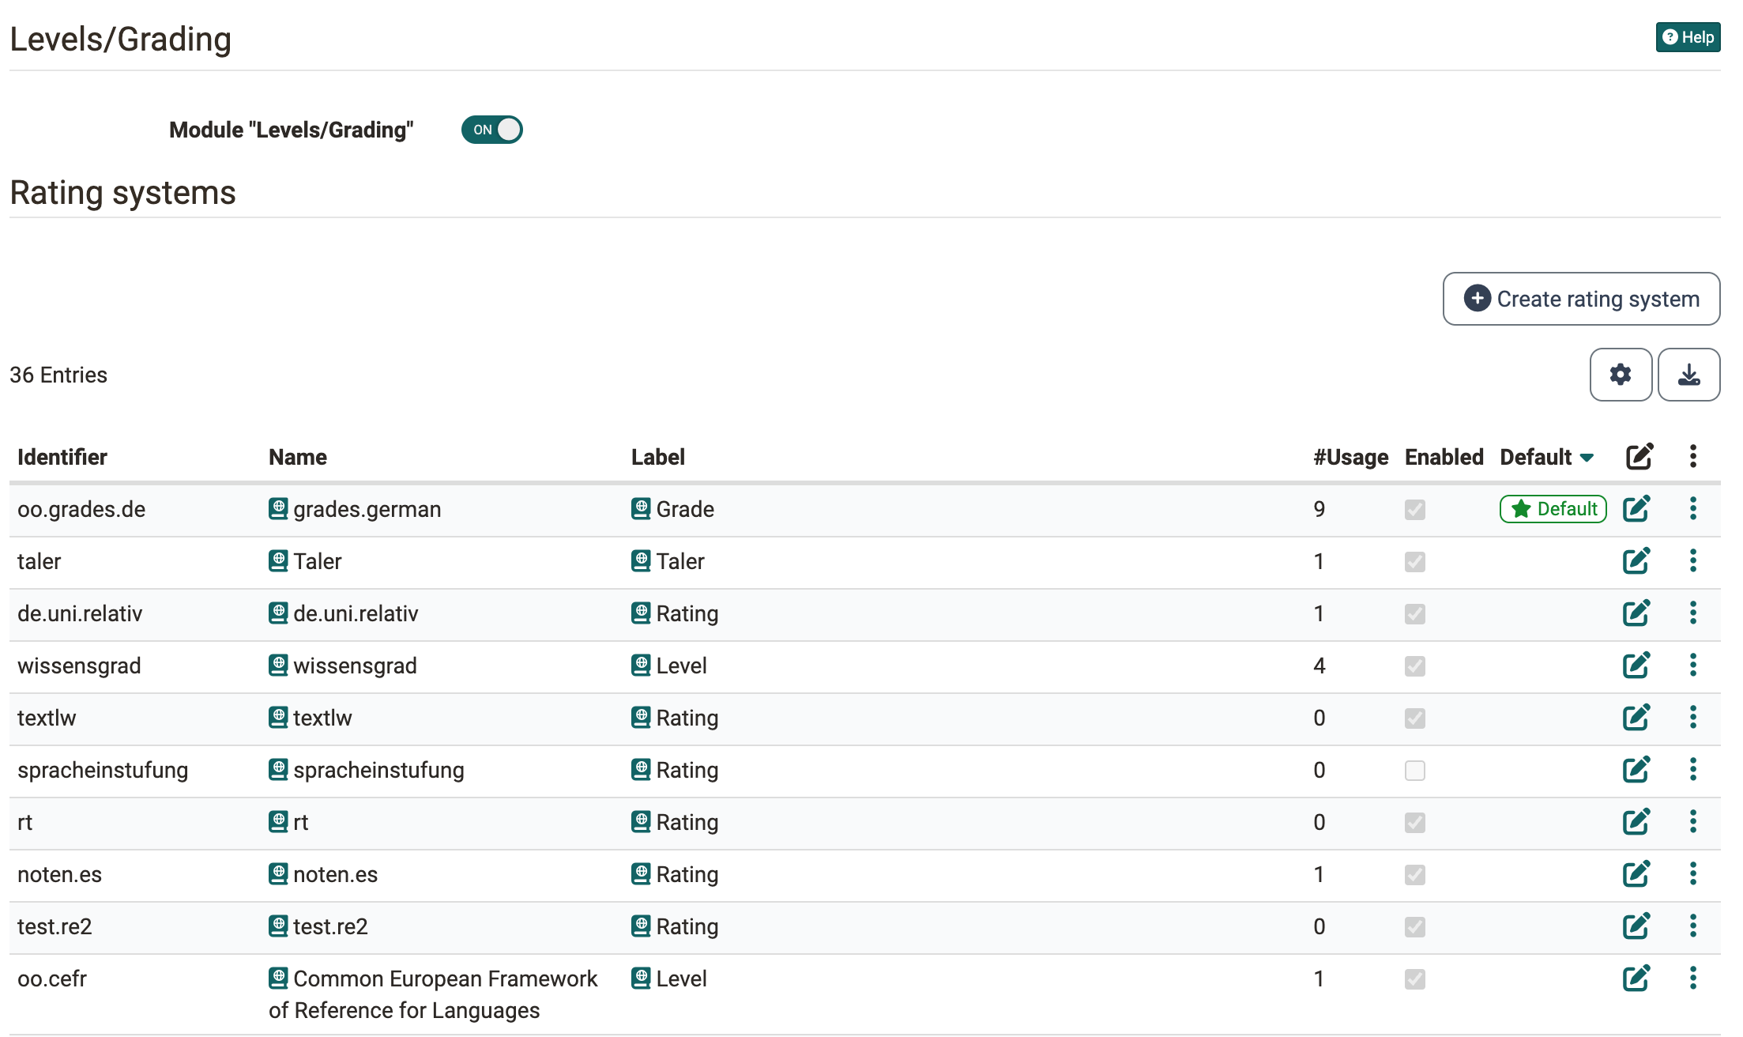Click Create rating system button
Viewport: 1743px width, 1037px height.
pos(1581,299)
